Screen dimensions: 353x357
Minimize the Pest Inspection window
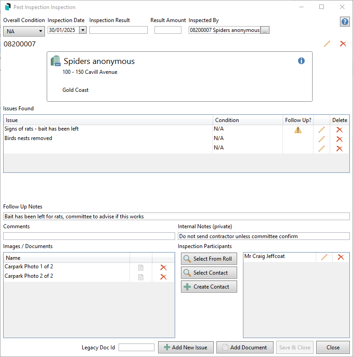pos(301,7)
